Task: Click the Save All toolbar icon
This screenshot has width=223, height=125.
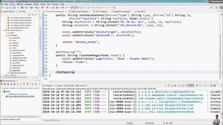Action: (10, 8)
